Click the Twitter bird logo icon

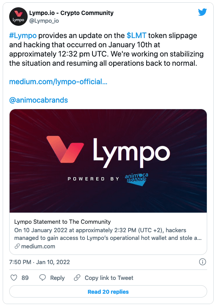(202, 12)
